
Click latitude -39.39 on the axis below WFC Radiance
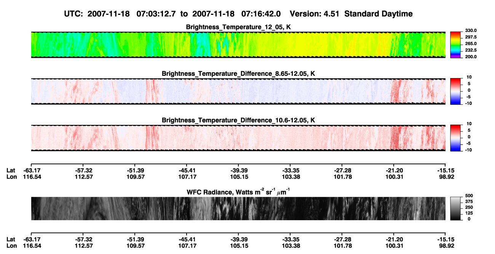pos(238,240)
